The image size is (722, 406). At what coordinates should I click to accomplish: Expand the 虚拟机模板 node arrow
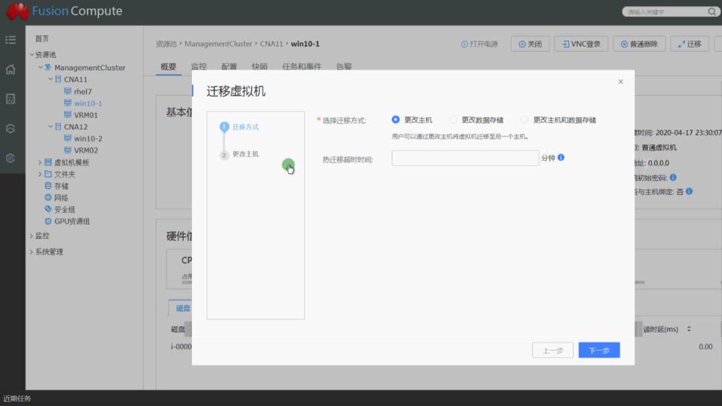40,163
